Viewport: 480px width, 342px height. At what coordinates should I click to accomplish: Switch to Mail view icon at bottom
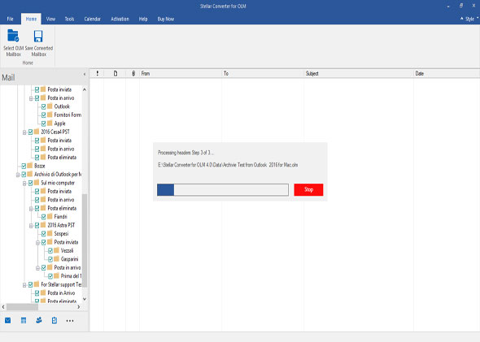[8, 320]
